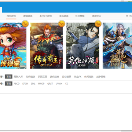Filter games by 最新入库
The width and height of the screenshot is (132, 132).
click(18, 77)
